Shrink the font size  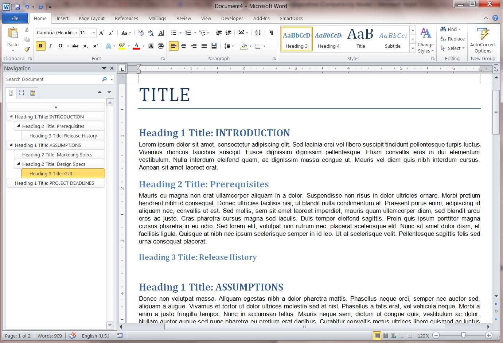pyautogui.click(x=111, y=33)
